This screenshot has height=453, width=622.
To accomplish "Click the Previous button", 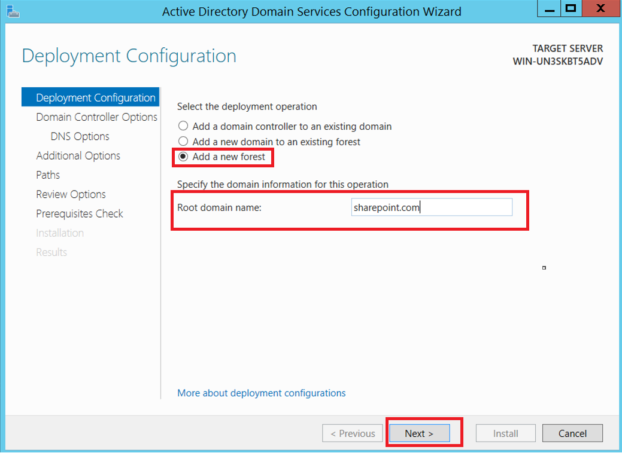I will click(x=353, y=433).
